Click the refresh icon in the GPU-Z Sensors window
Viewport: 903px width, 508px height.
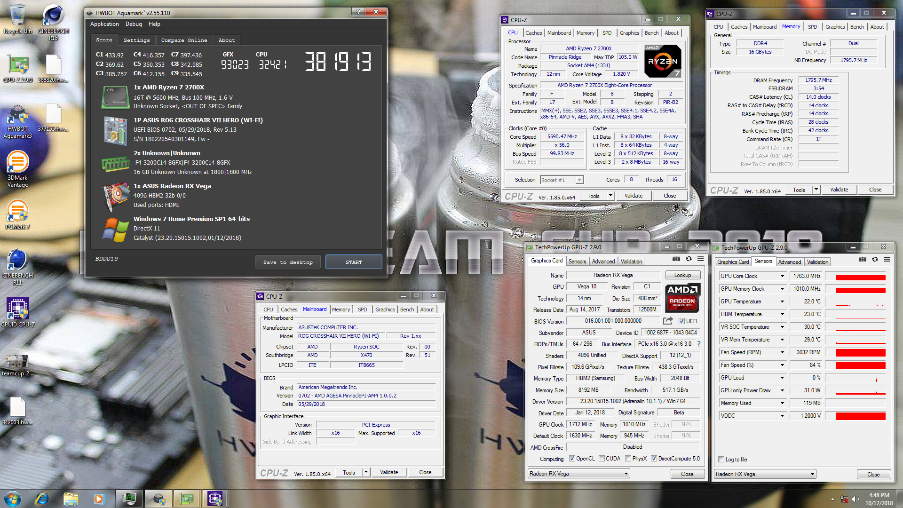(x=875, y=259)
